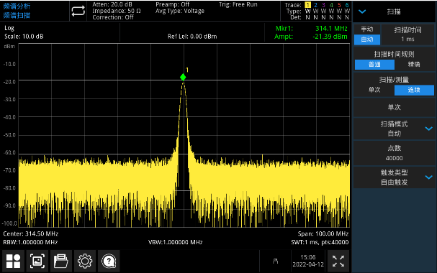The image size is (437, 273).
Task: Select 精确 sweep time rule
Action: pos(414,65)
